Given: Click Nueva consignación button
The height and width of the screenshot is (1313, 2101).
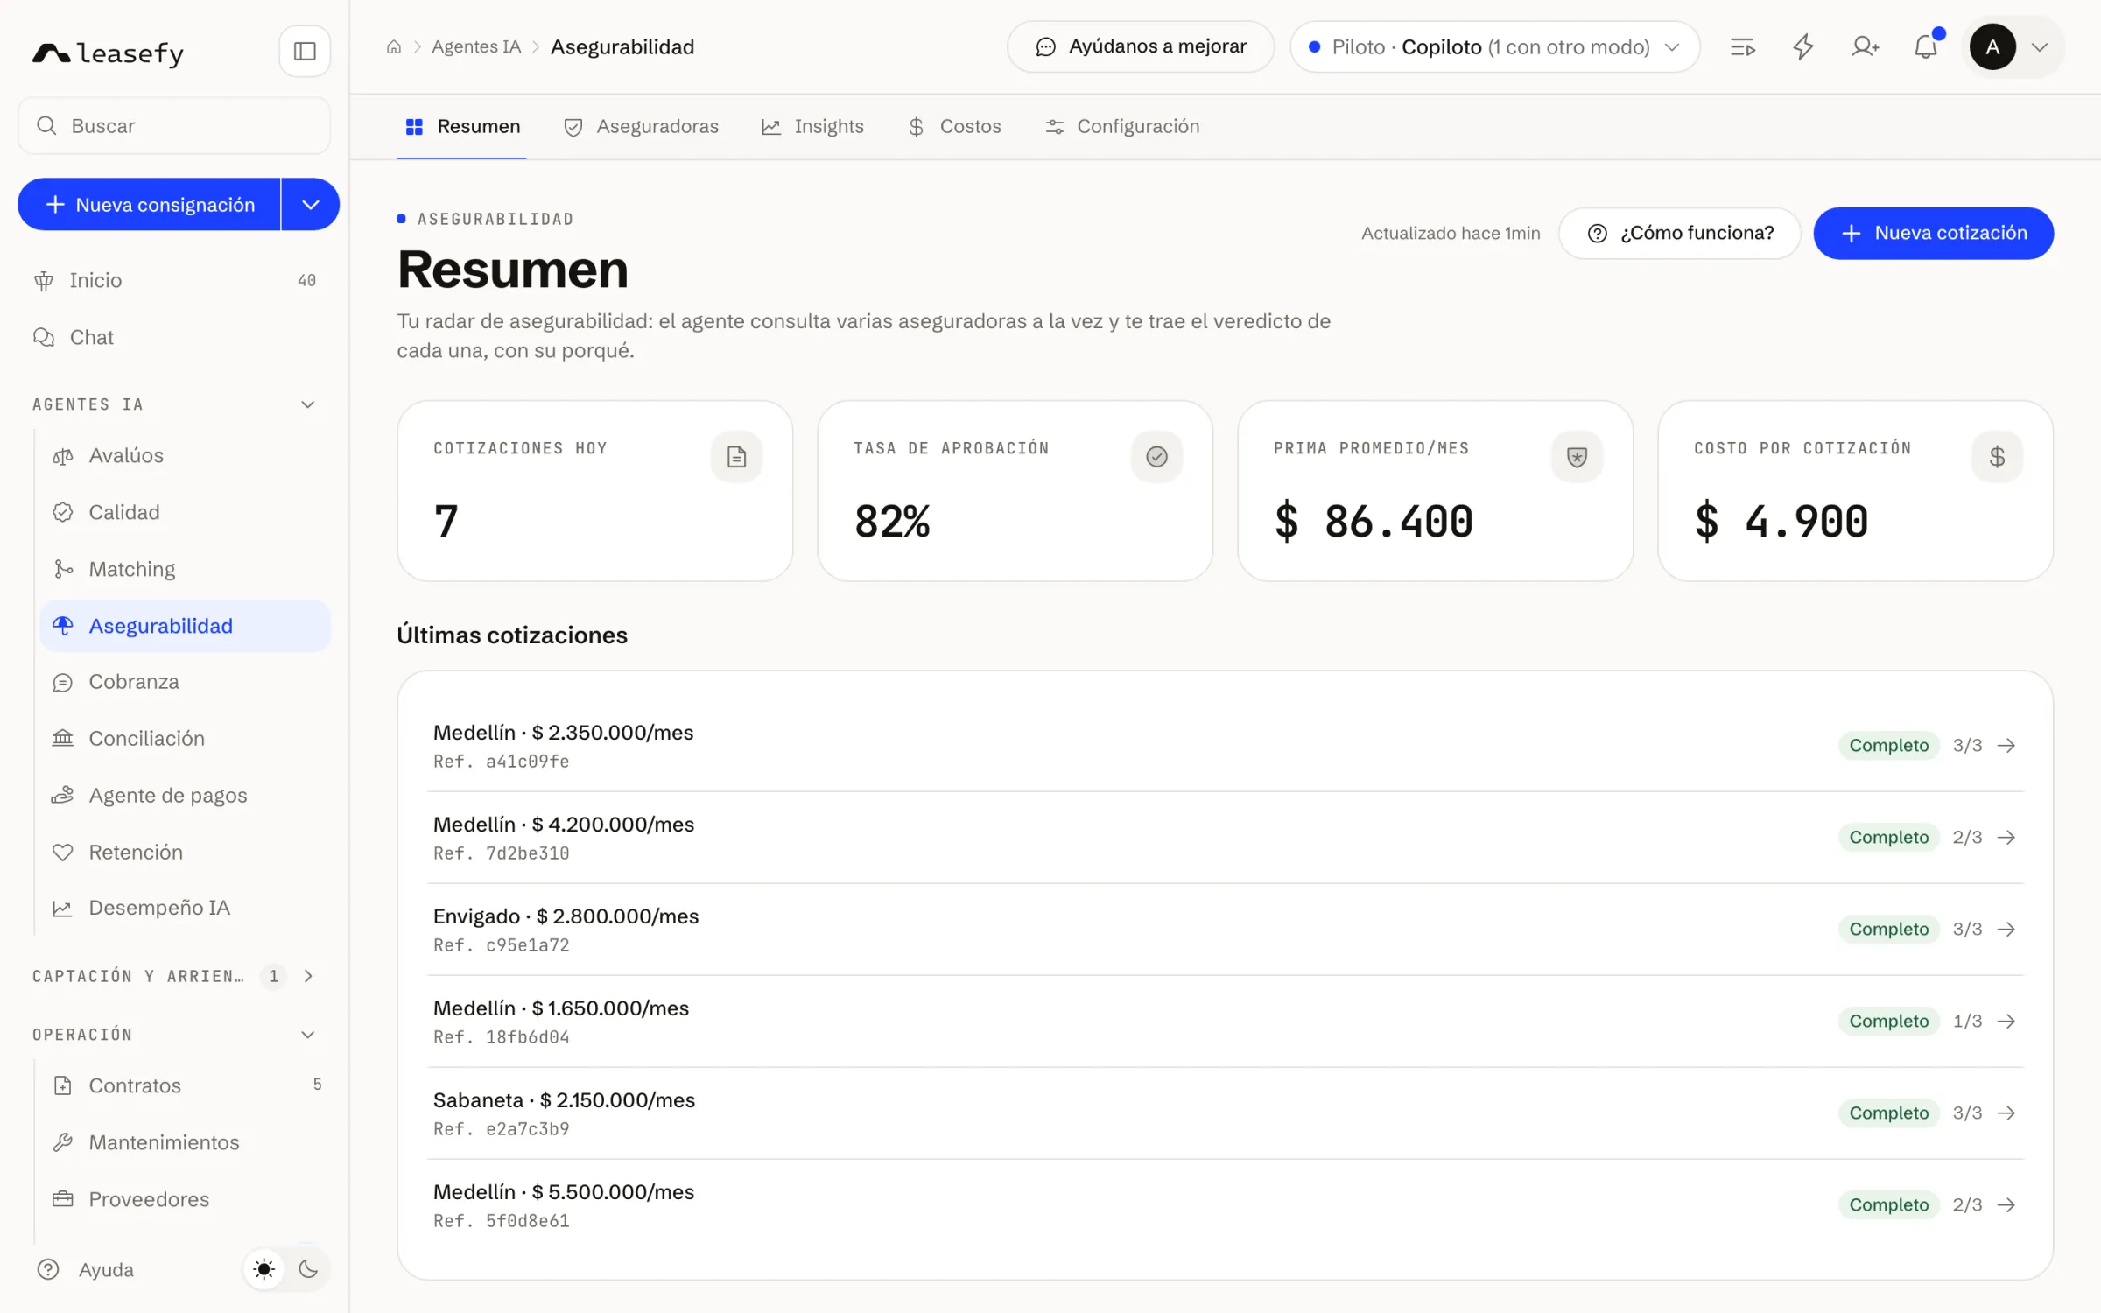Looking at the screenshot, I should [x=150, y=205].
